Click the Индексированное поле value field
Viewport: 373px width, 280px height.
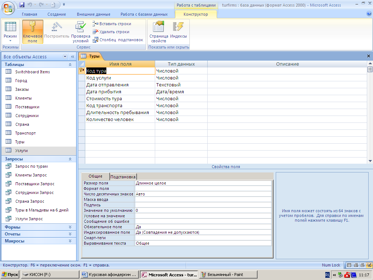[203, 232]
